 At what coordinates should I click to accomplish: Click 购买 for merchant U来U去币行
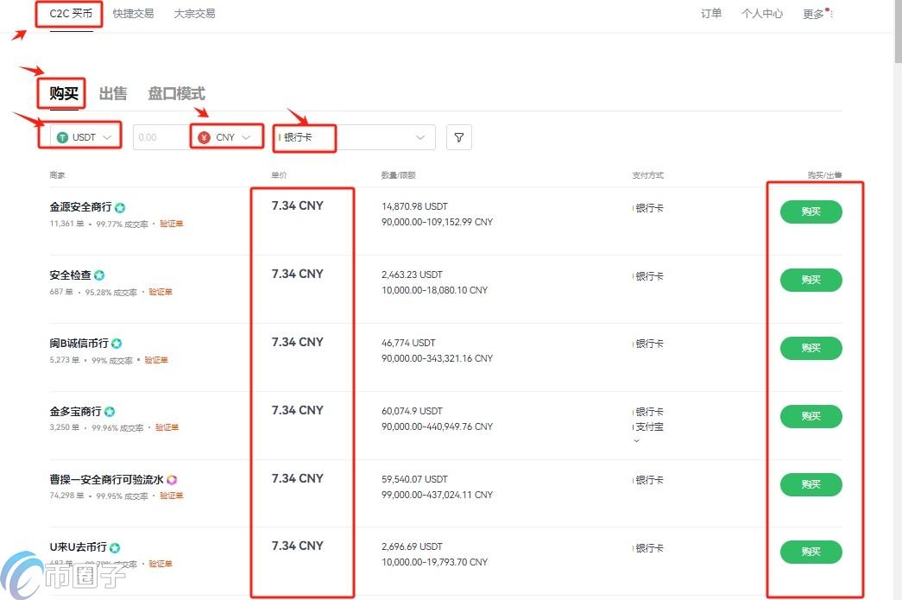click(810, 552)
